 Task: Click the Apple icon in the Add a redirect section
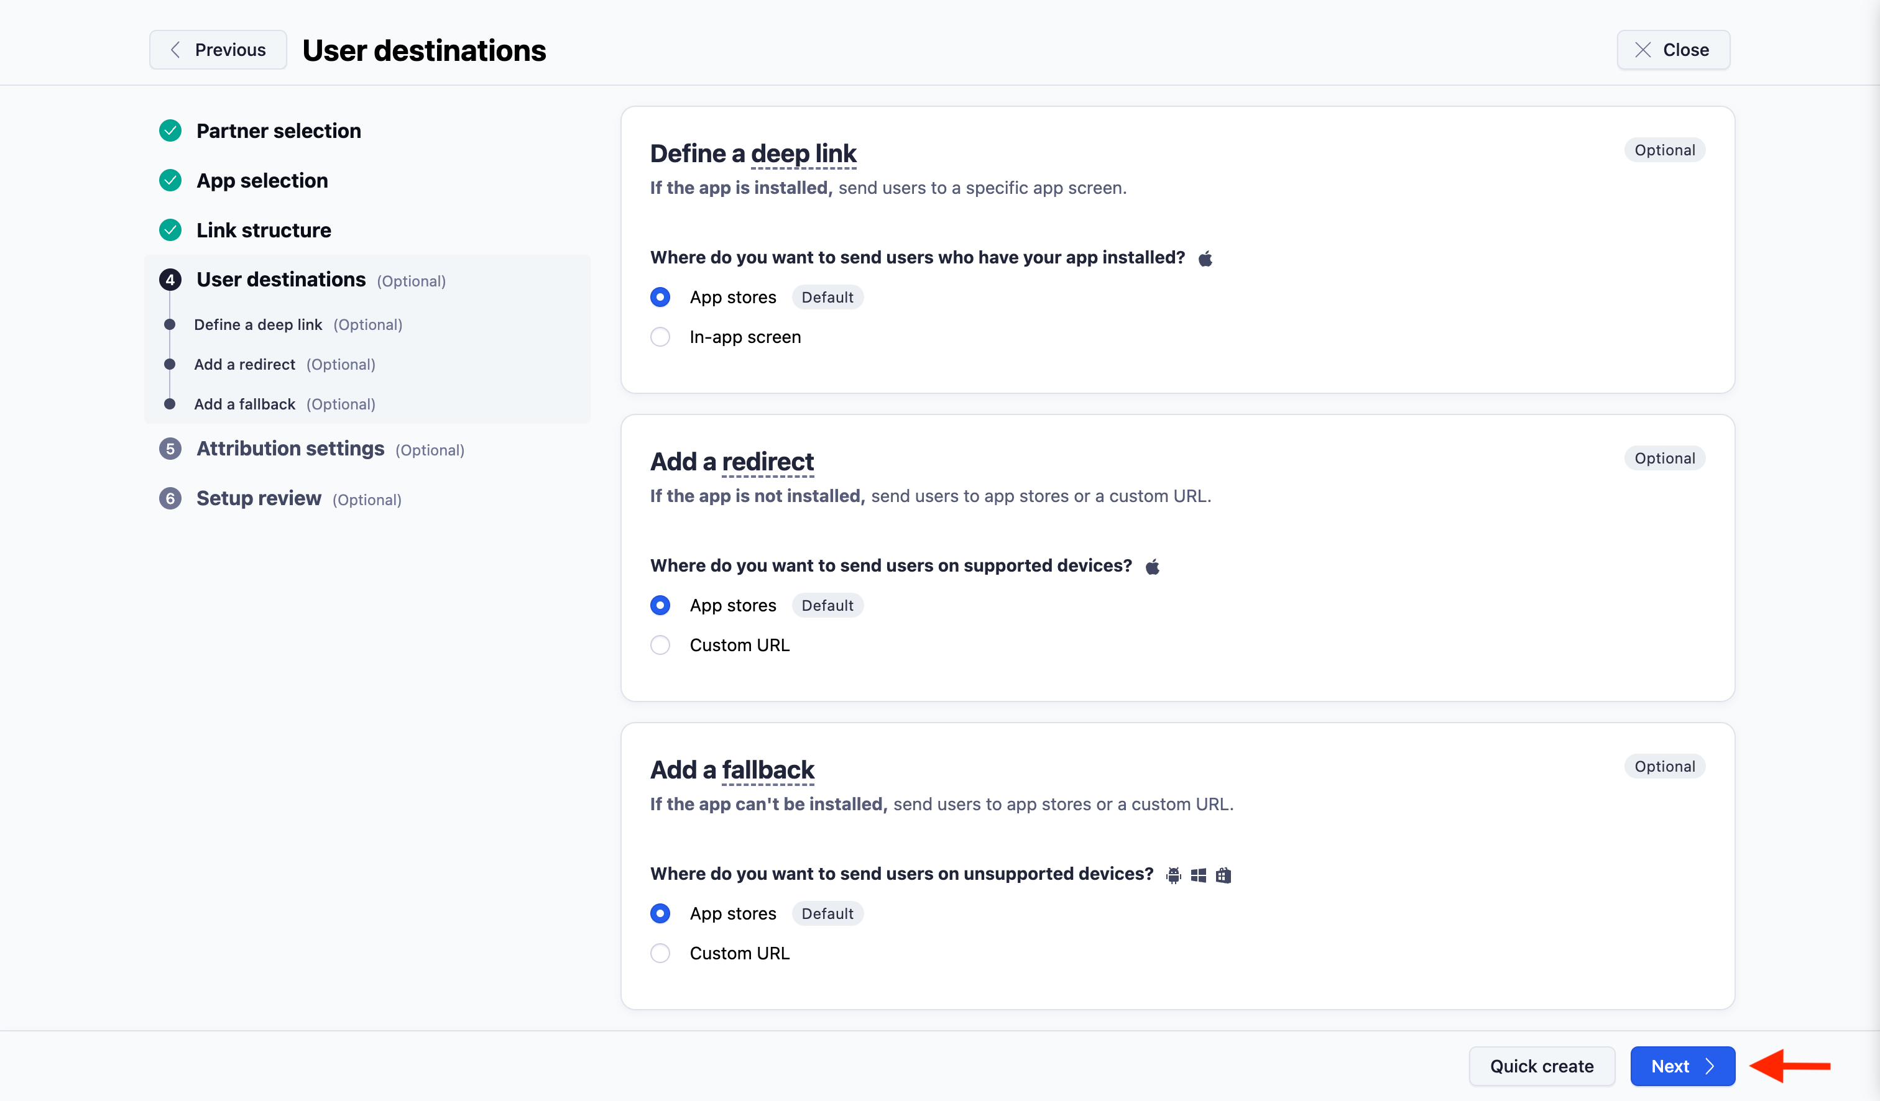tap(1153, 566)
